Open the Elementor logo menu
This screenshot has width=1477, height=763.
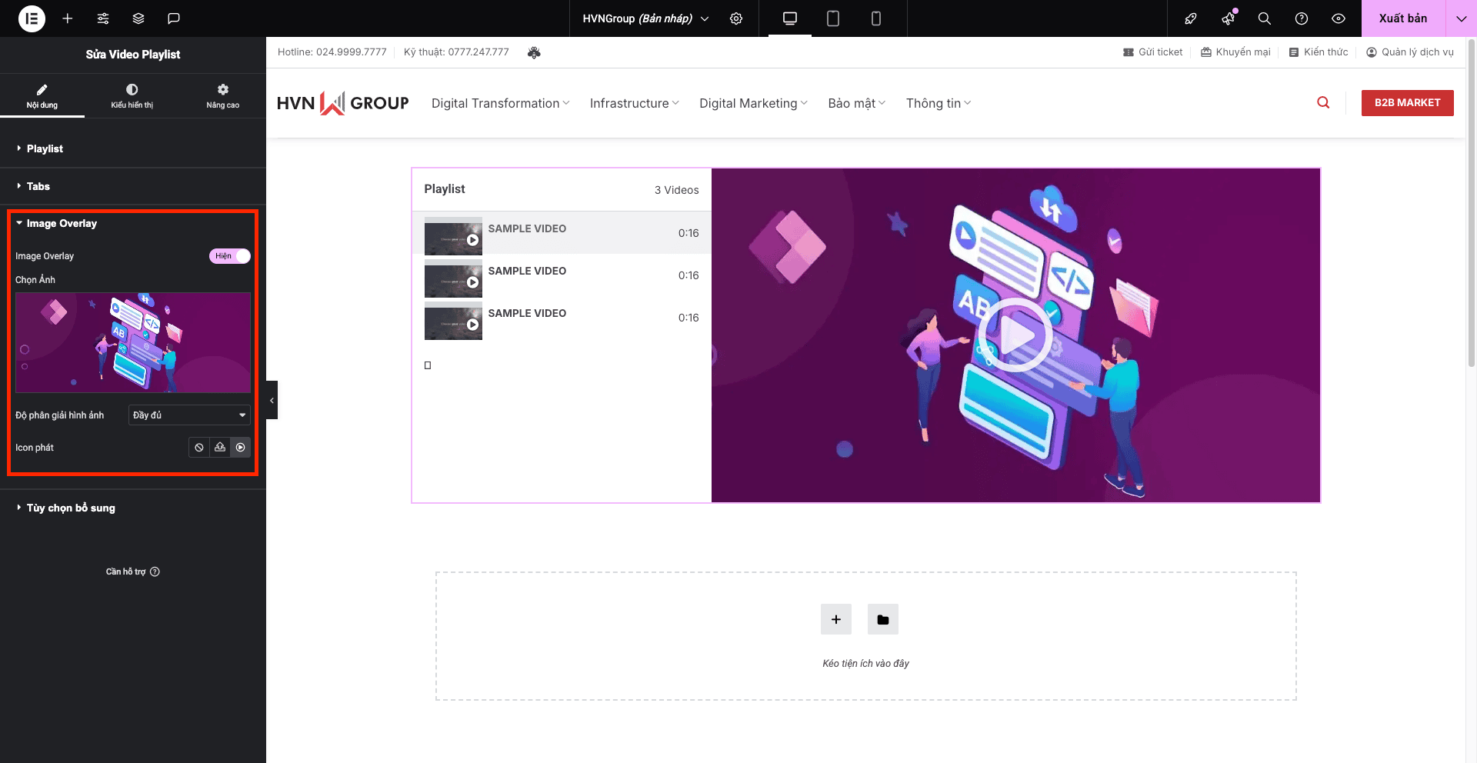pos(32,18)
